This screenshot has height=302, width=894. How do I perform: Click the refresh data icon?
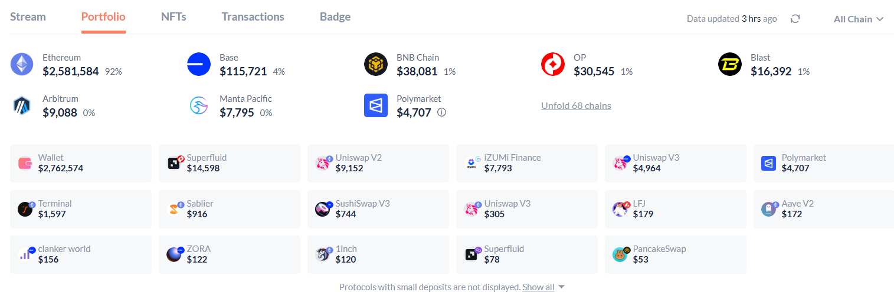click(x=795, y=19)
